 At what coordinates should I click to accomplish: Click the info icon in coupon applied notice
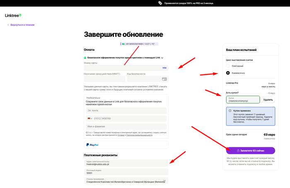tap(230, 111)
